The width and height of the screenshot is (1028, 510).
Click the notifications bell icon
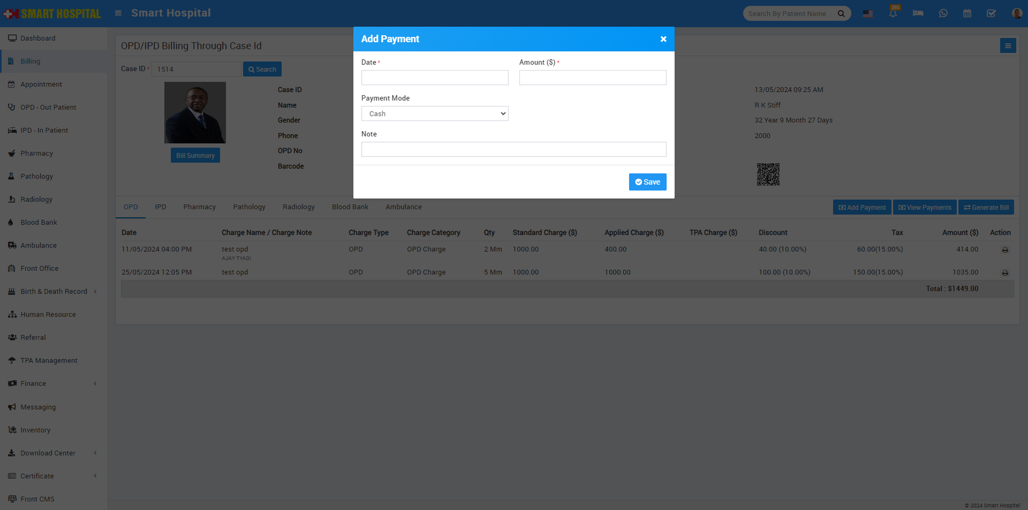893,13
